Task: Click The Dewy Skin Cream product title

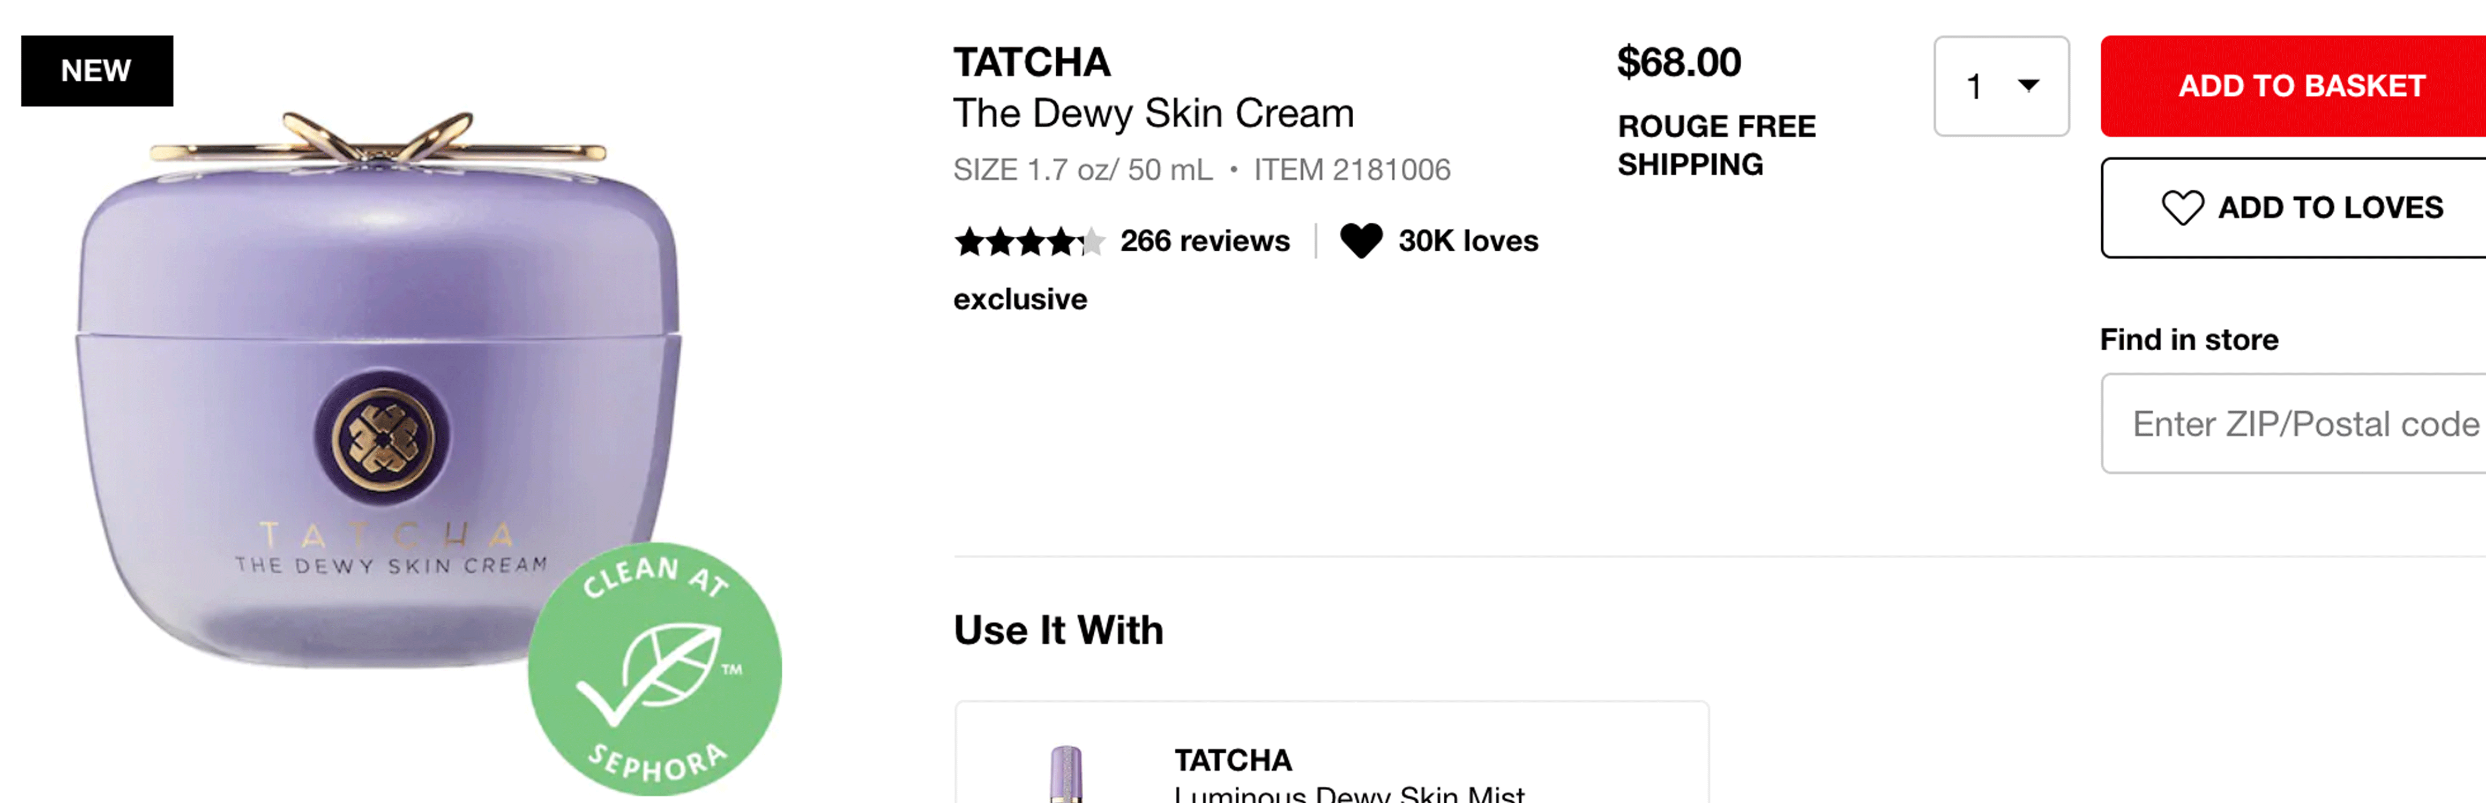Action: (x=1153, y=114)
